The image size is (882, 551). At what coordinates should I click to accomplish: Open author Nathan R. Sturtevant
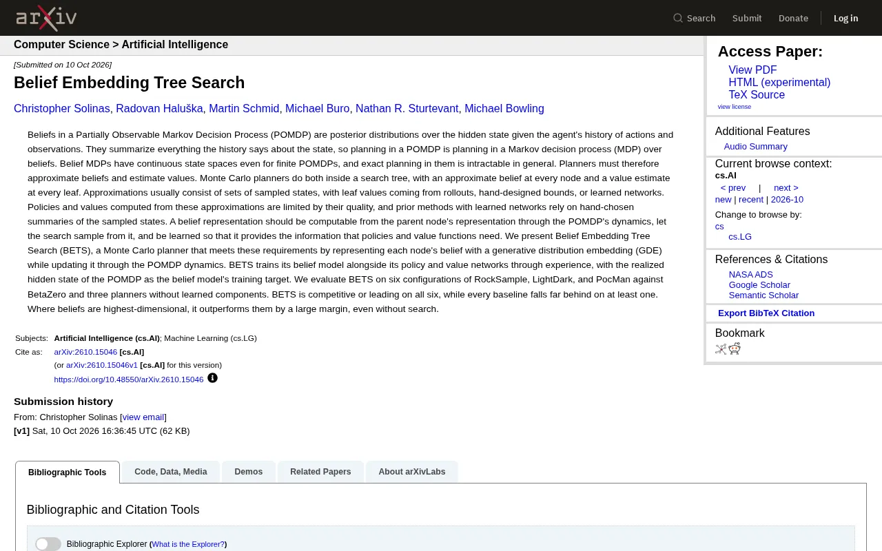point(407,109)
